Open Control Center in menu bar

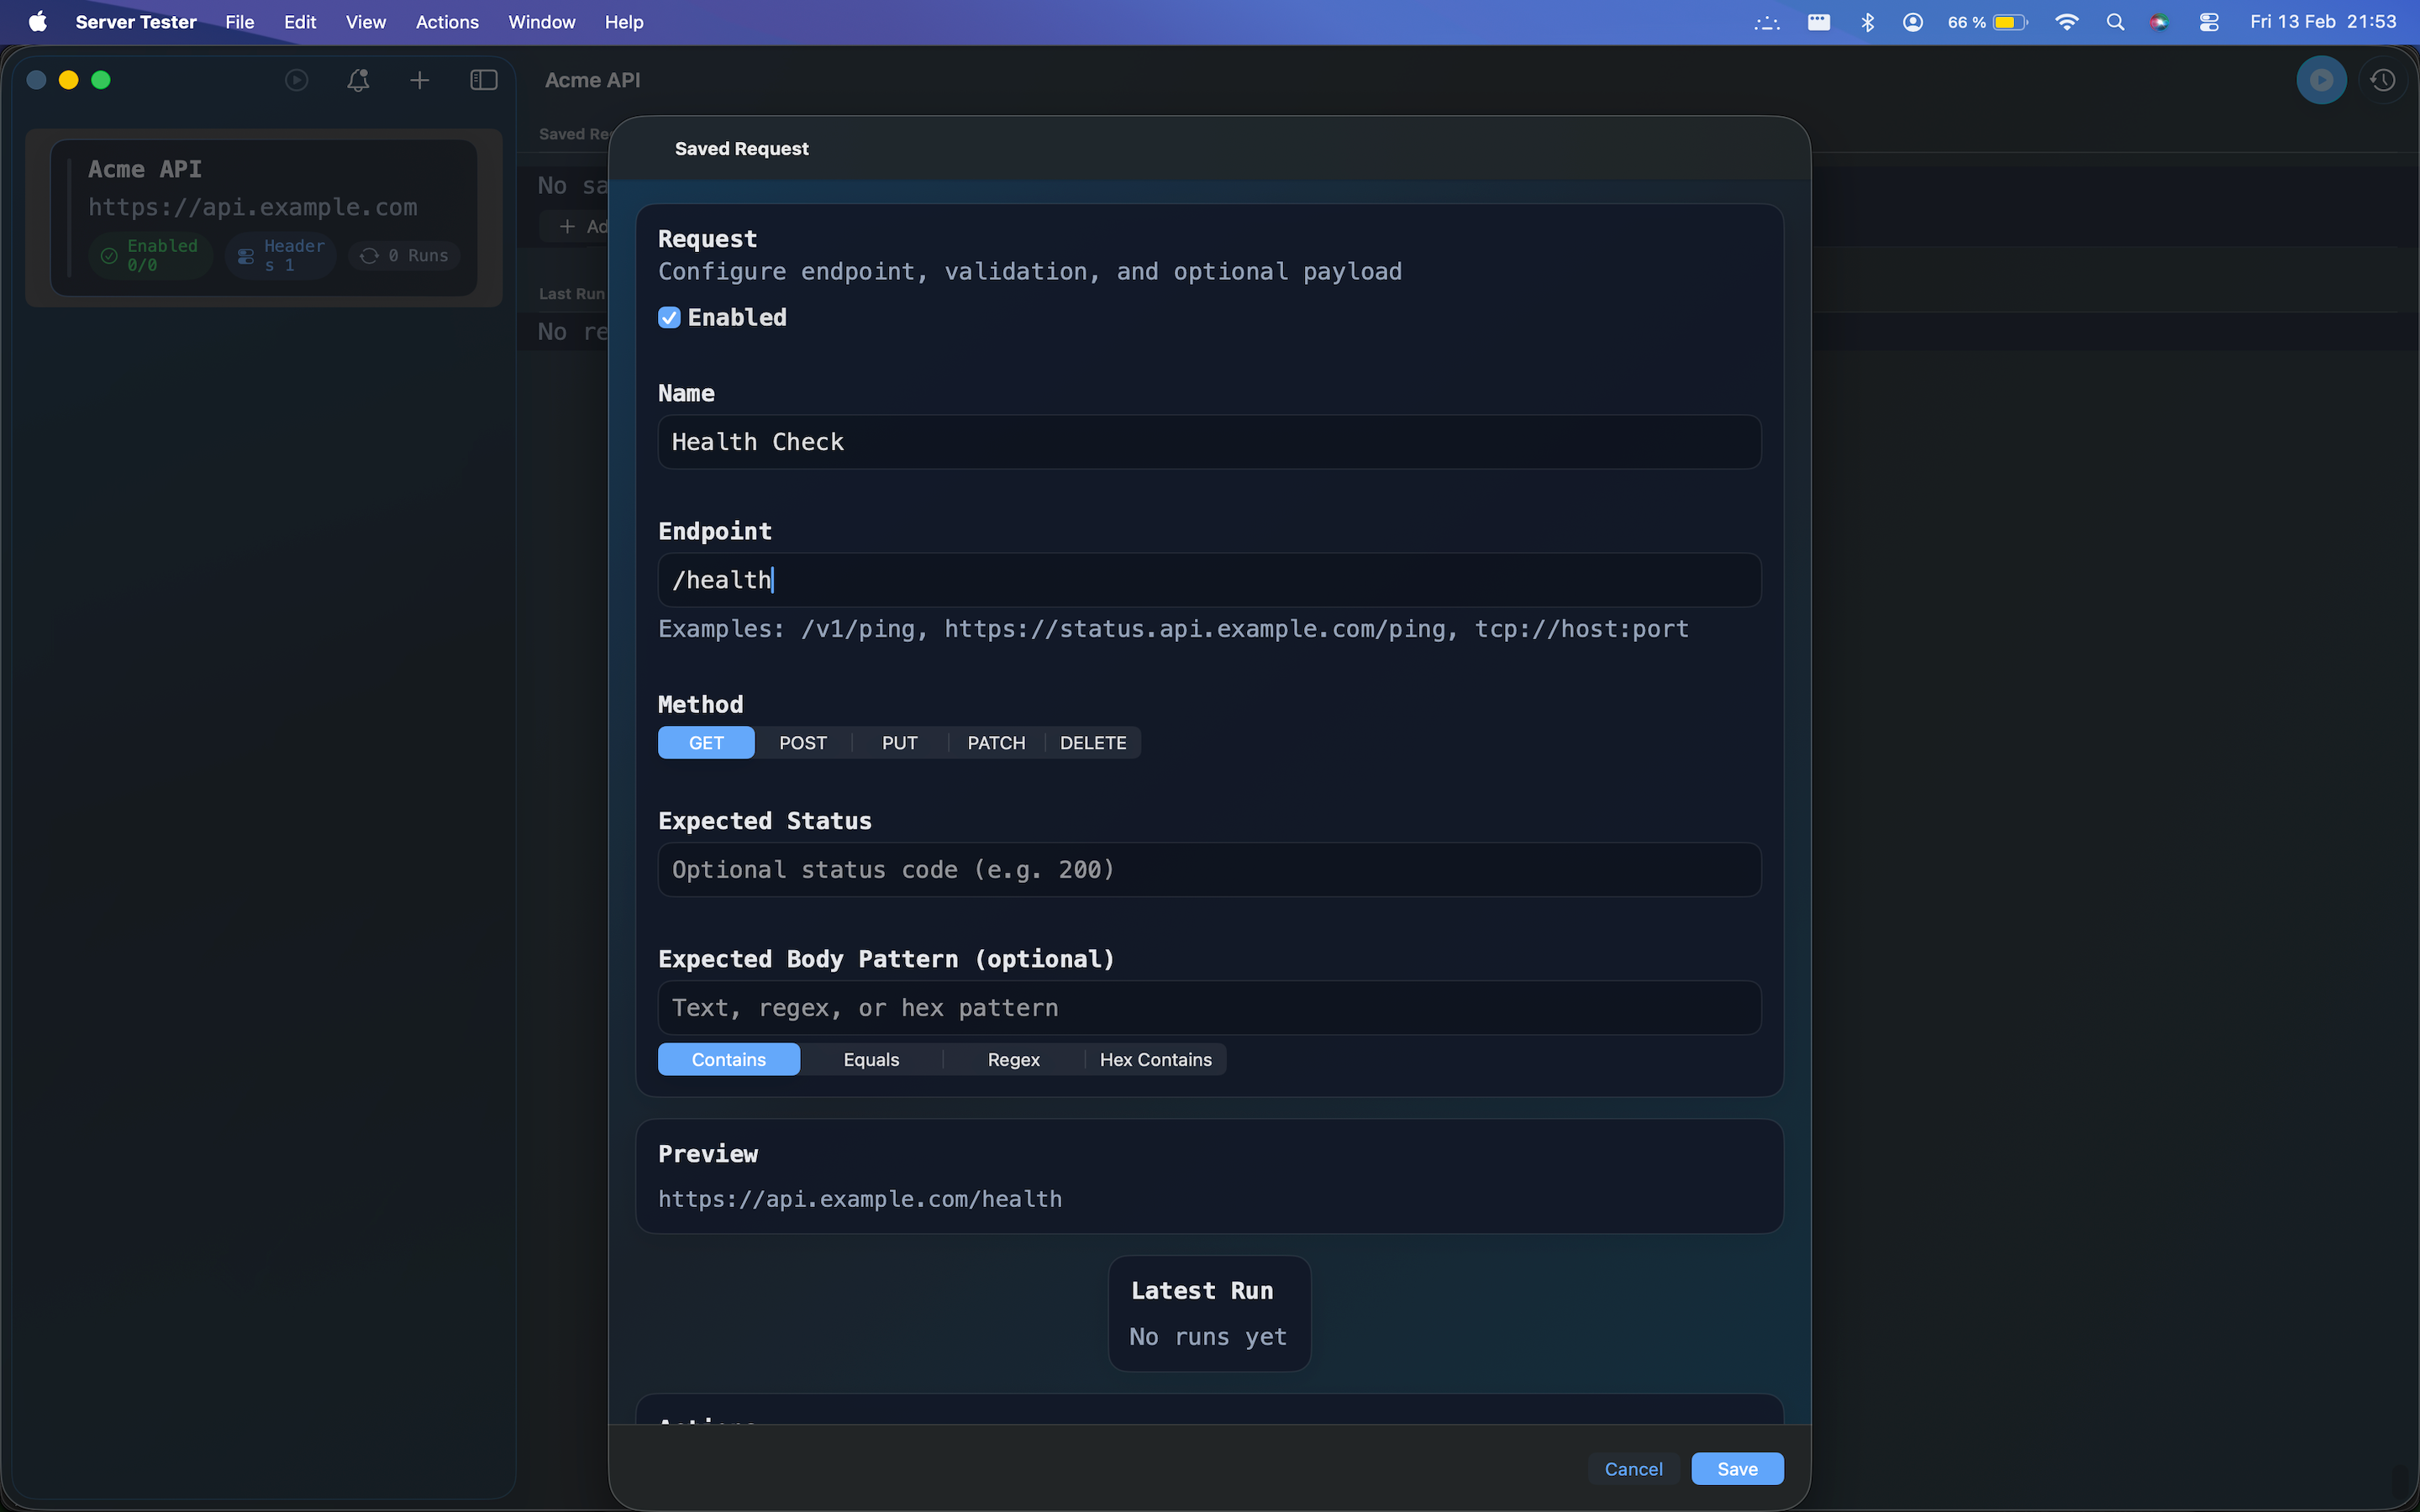2209,22
